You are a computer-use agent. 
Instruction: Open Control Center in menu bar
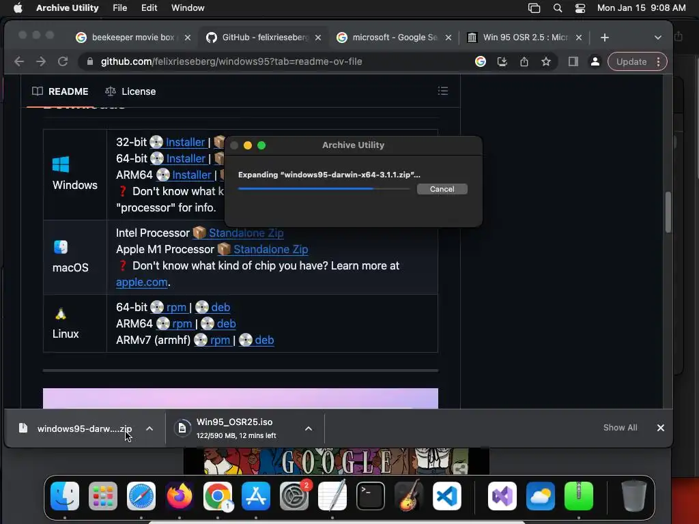tap(580, 8)
